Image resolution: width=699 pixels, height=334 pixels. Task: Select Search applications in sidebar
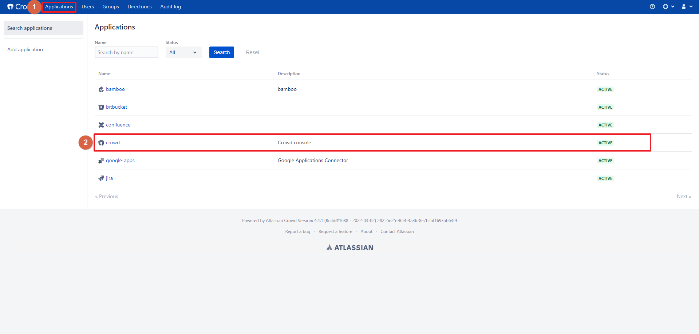[x=43, y=28]
